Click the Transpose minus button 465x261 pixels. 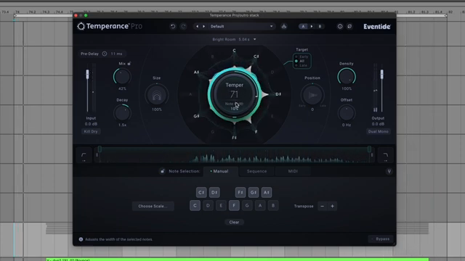[323, 206]
